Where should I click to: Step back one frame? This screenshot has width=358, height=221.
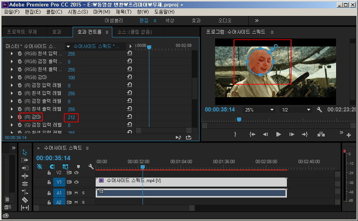[265, 135]
